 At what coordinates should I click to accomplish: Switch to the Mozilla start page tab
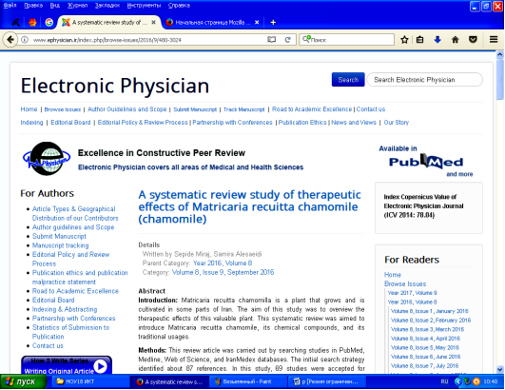click(213, 22)
